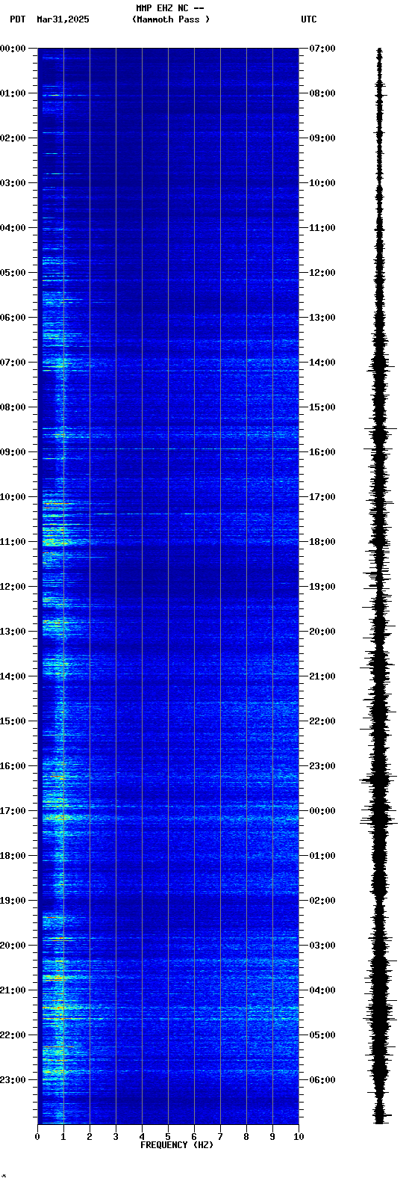Click the UTC '13:00' time label
Viewport: 412px width, 1184px height.
tap(322, 318)
